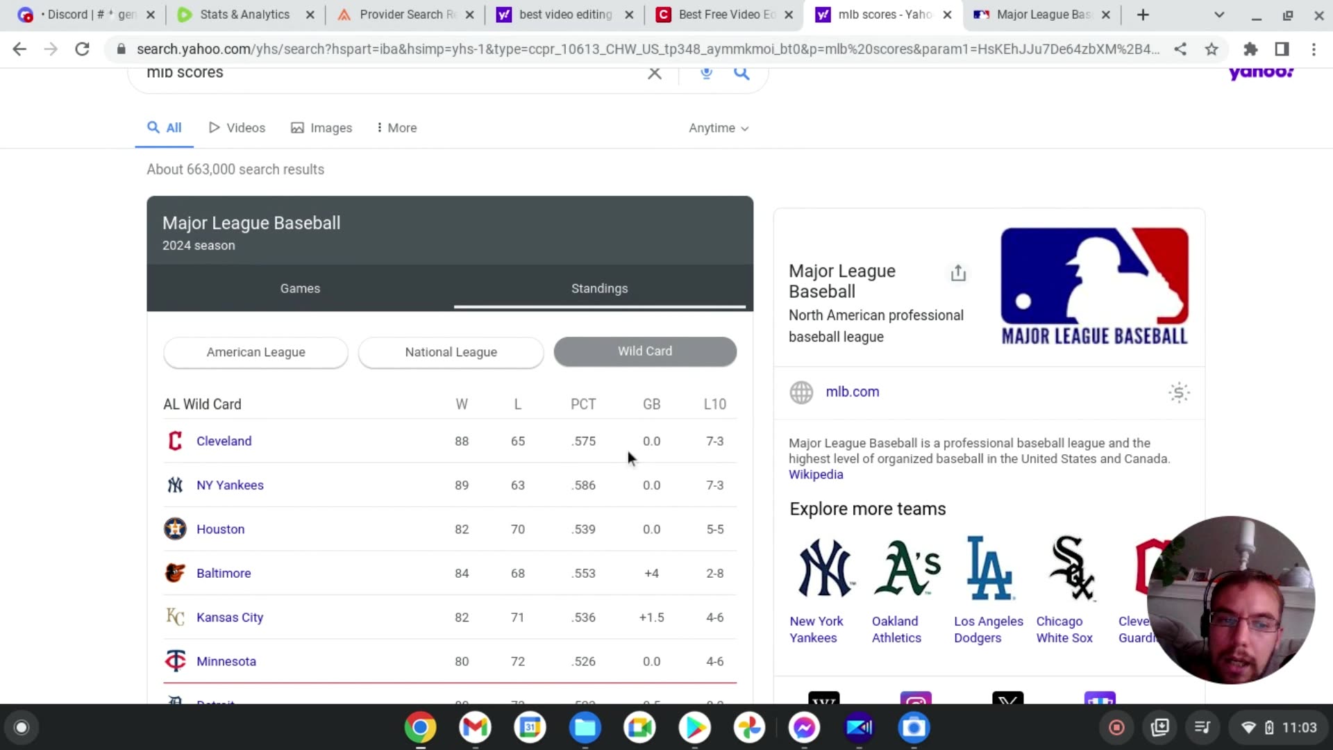Open the Cleveland standings link
The width and height of the screenshot is (1333, 750).
[224, 441]
